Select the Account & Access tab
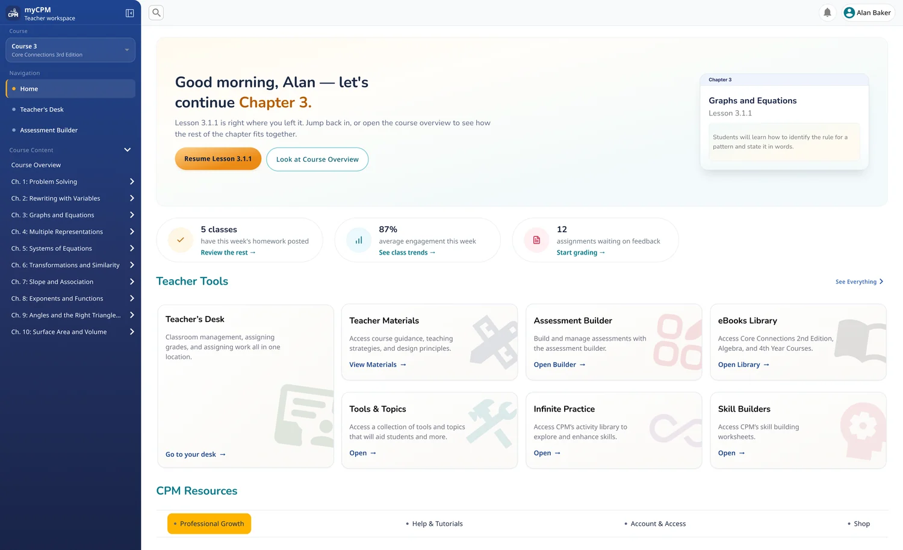This screenshot has width=903, height=550. (x=655, y=524)
